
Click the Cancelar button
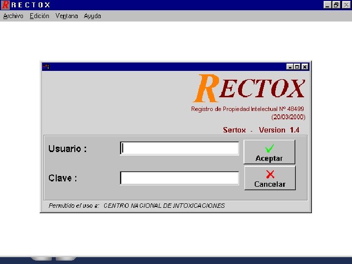[x=270, y=178]
